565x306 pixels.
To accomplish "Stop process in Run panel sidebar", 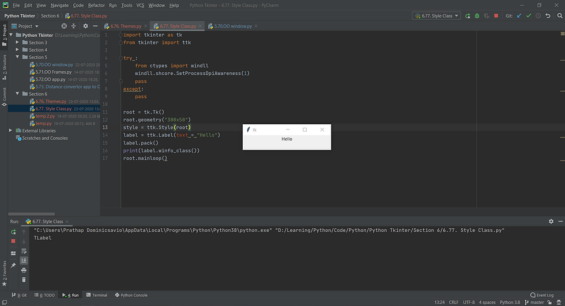I will coord(13,241).
